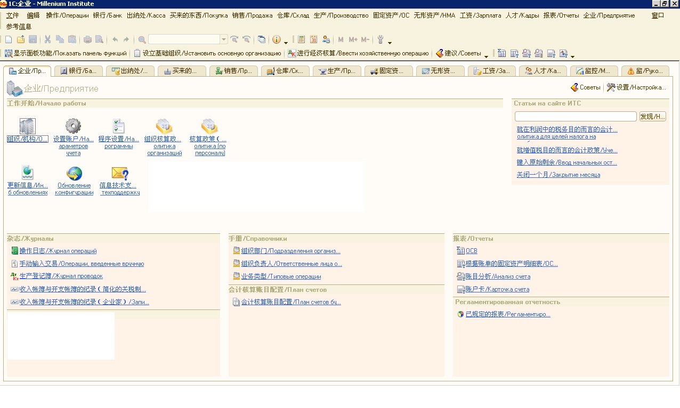Image resolution: width=680 pixels, height=408 pixels.
Task: Open the 窗口 window menu
Action: (658, 15)
